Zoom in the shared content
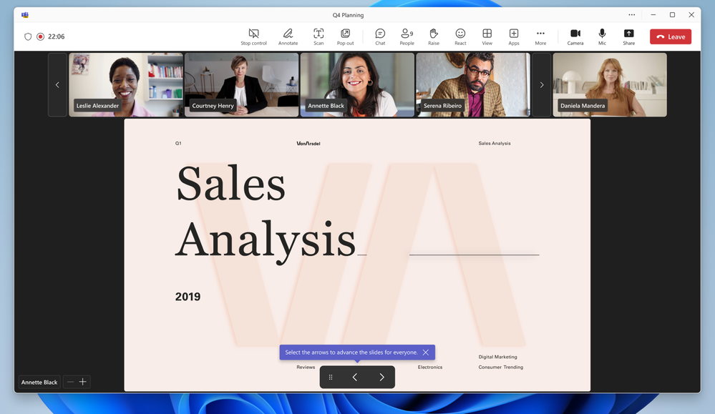Image resolution: width=715 pixels, height=414 pixels. pos(82,382)
